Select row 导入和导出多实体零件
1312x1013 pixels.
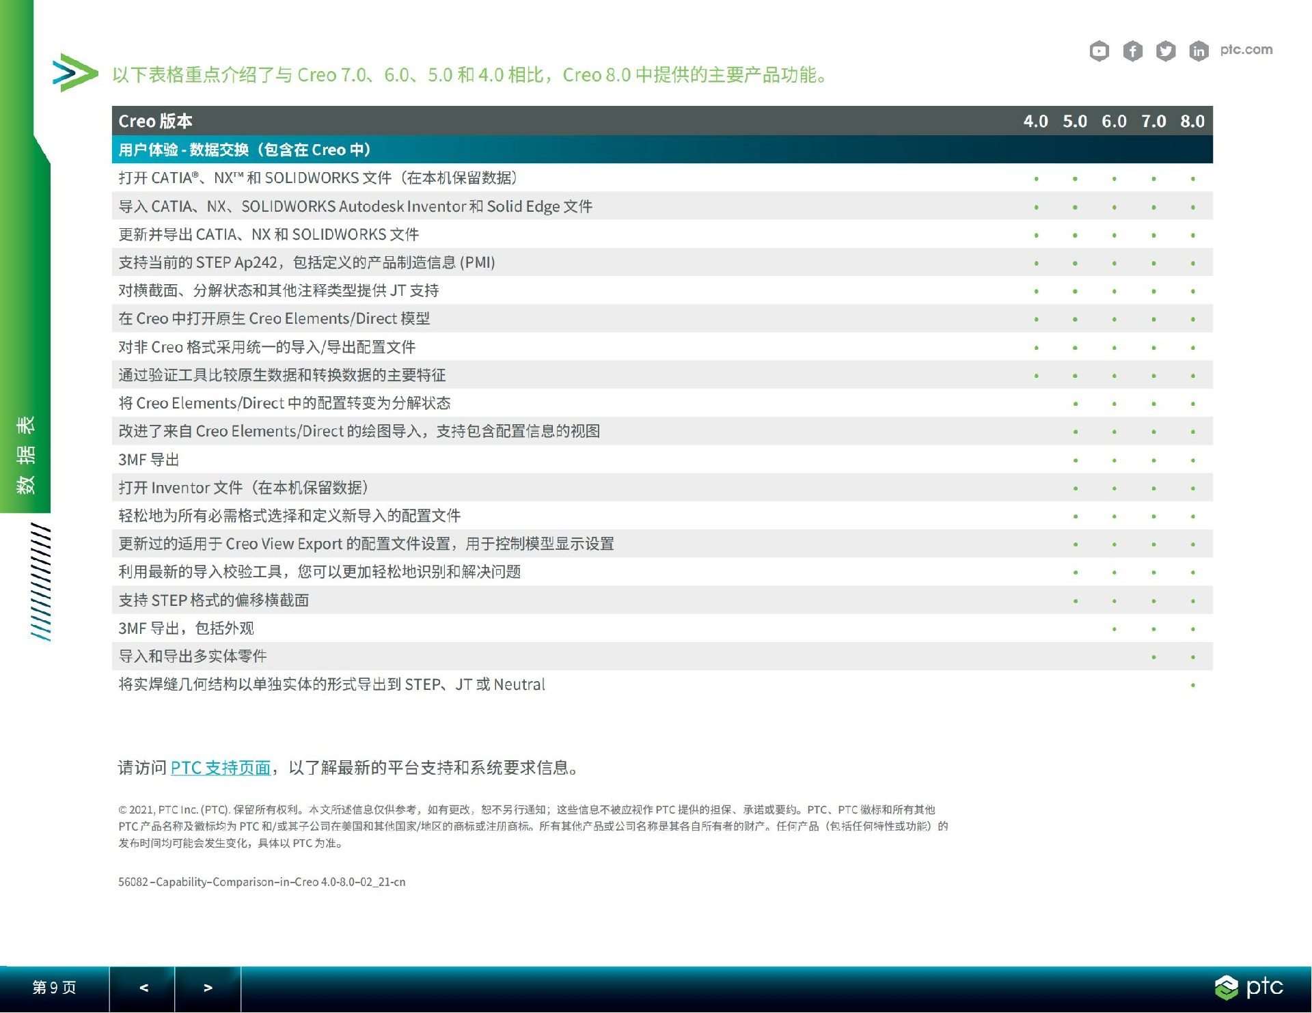click(x=662, y=656)
